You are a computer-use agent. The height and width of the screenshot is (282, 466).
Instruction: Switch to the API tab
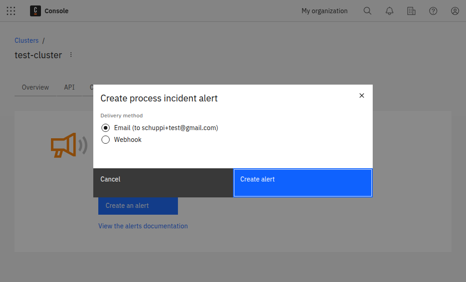(69, 87)
